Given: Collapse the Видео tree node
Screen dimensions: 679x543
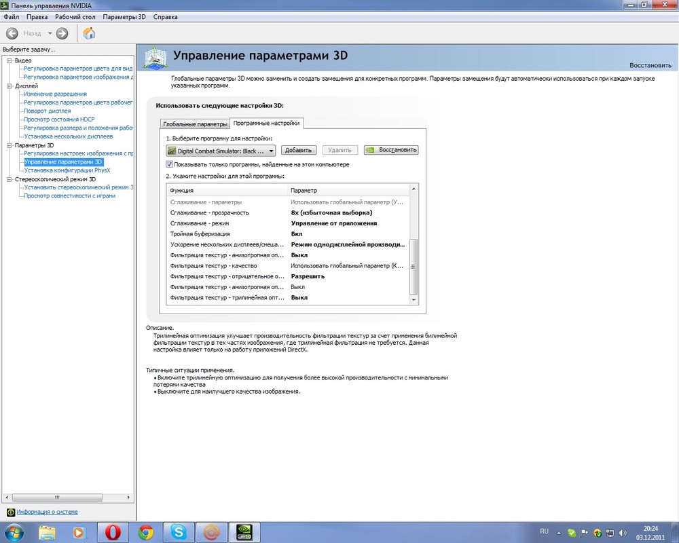Looking at the screenshot, I should pos(9,60).
